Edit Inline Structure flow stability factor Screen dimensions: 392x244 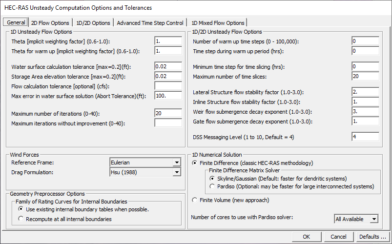click(x=365, y=102)
